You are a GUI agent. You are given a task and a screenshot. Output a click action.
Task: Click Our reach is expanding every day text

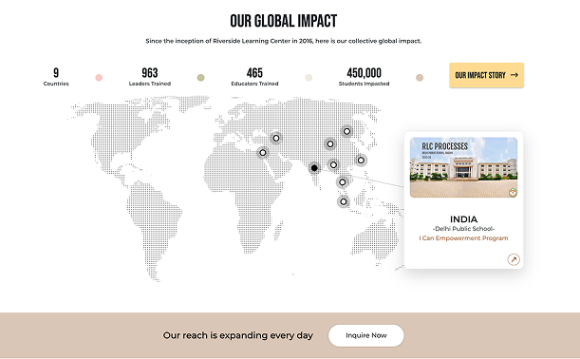coord(238,335)
